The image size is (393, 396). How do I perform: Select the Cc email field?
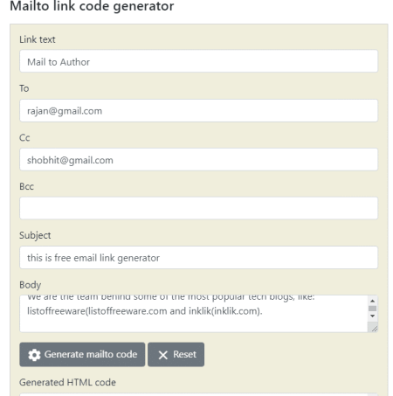tap(198, 159)
